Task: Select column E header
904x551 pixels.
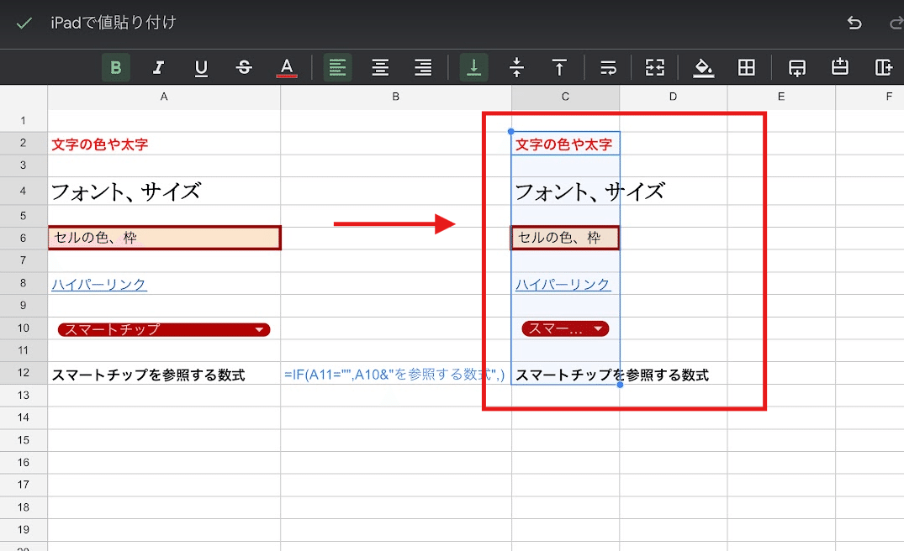Action: [781, 97]
